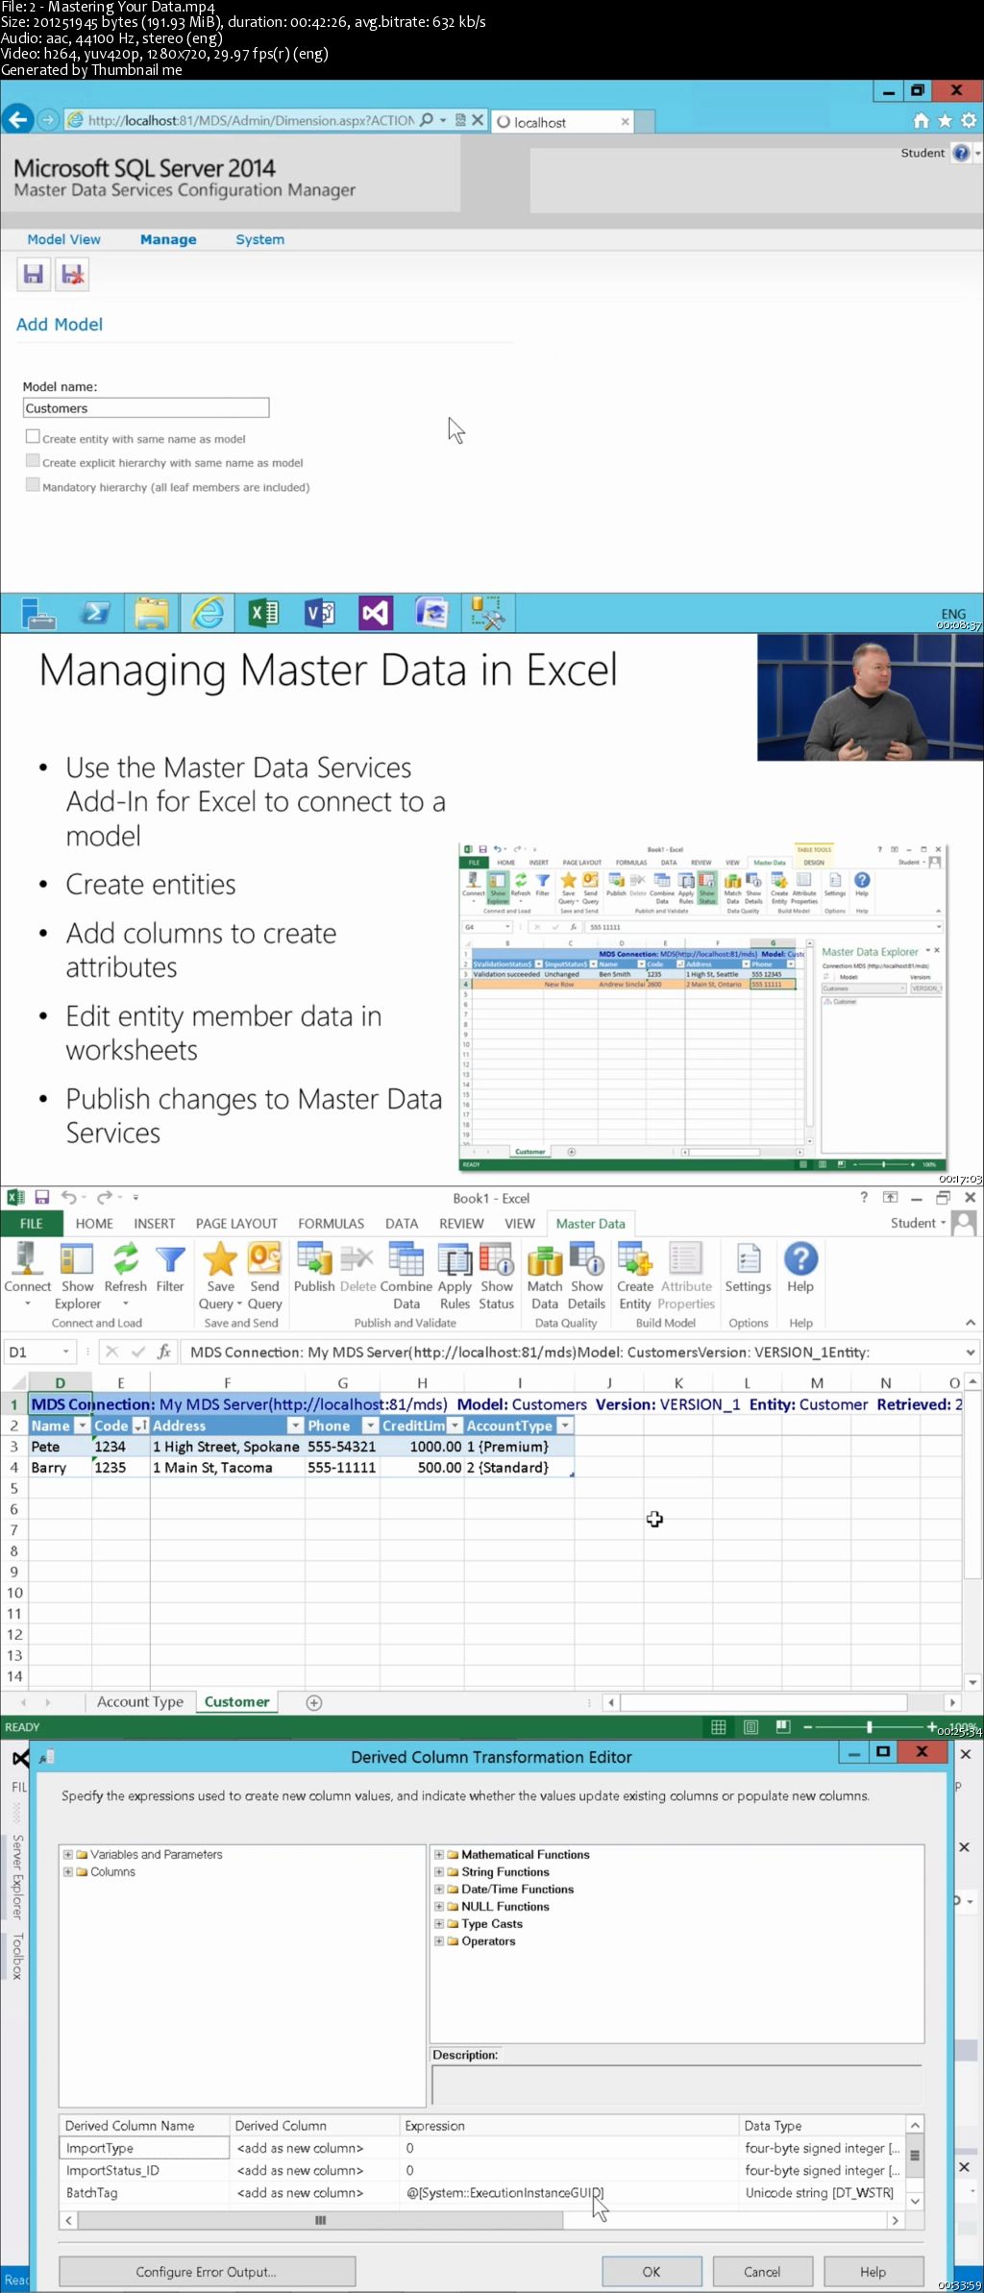
Task: Click Configure Error Output button
Action: [207, 2271]
